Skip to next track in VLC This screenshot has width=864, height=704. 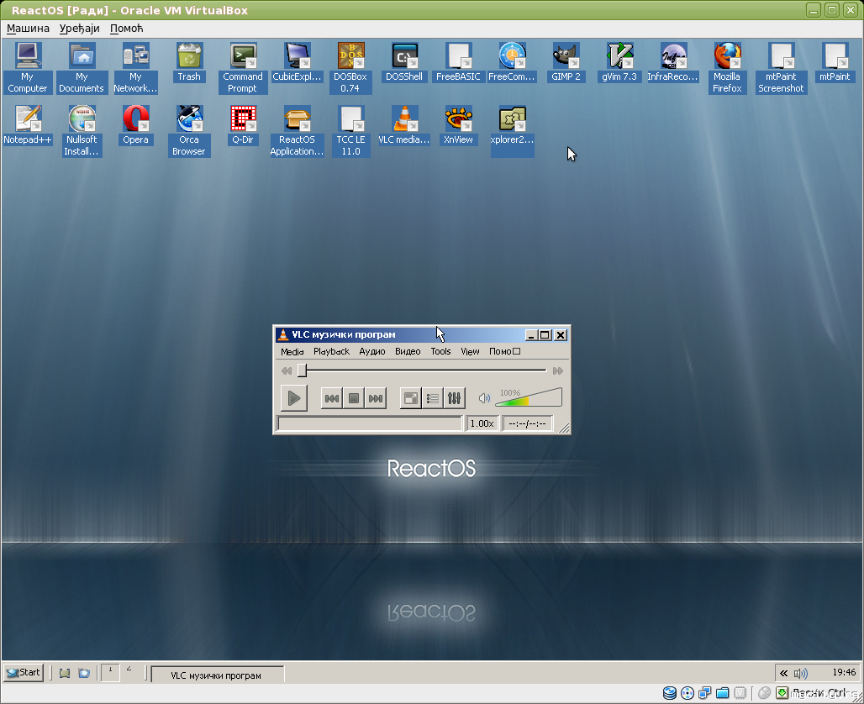376,398
